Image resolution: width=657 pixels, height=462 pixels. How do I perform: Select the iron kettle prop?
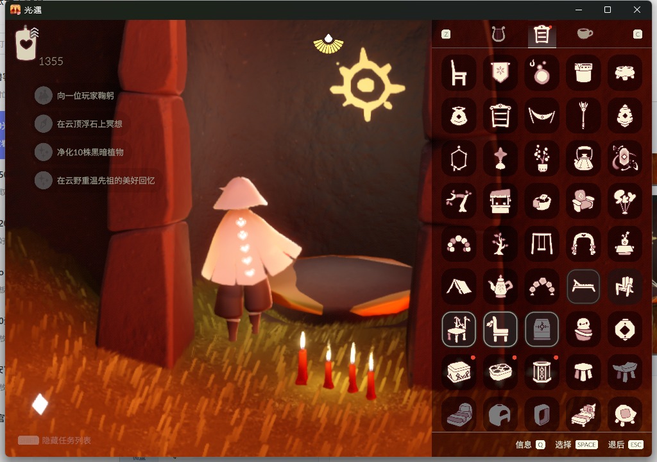tap(583, 158)
